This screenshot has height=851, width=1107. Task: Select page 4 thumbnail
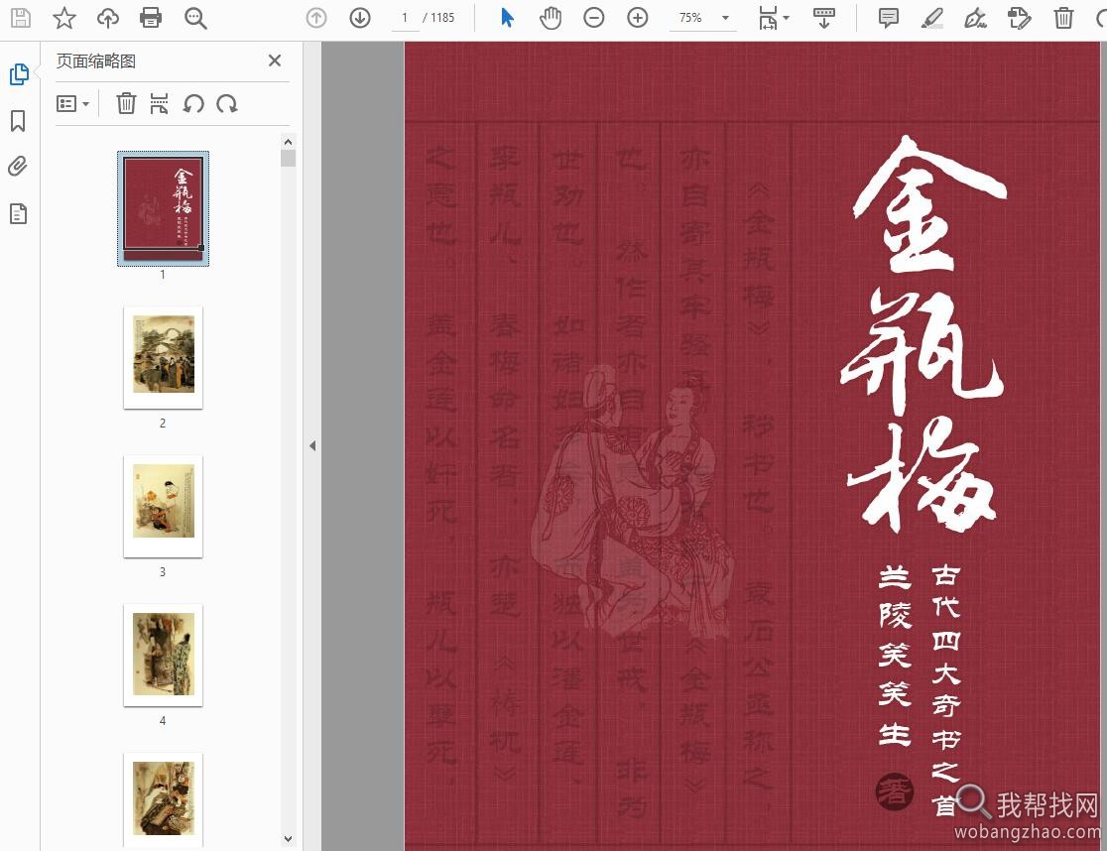coord(163,656)
